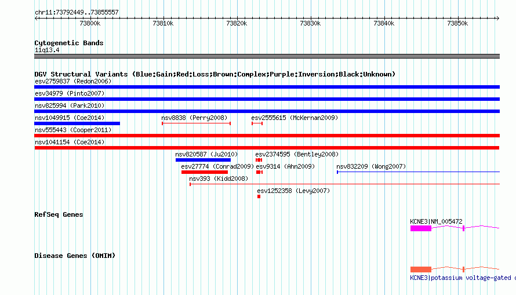Click the nsv8838 (Perry2008) label
The height and width of the screenshot is (295, 516).
pyautogui.click(x=194, y=118)
